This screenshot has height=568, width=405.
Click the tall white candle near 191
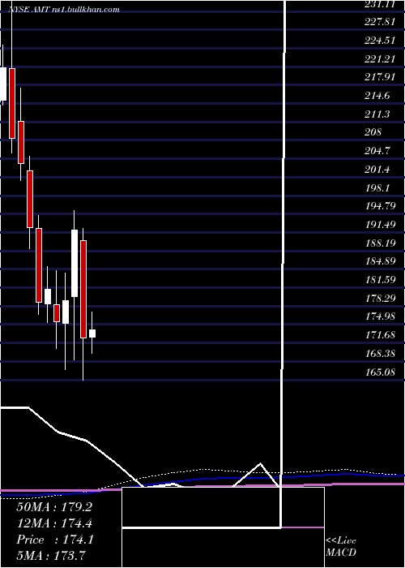(75, 263)
